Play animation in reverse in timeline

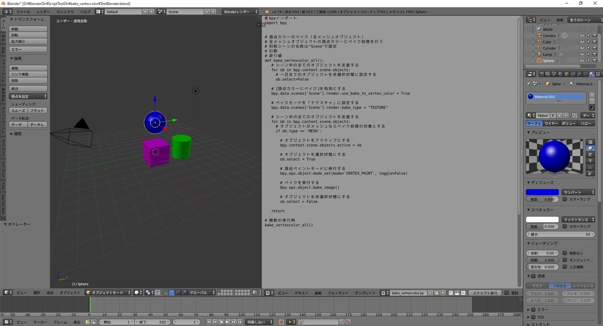(x=221, y=322)
